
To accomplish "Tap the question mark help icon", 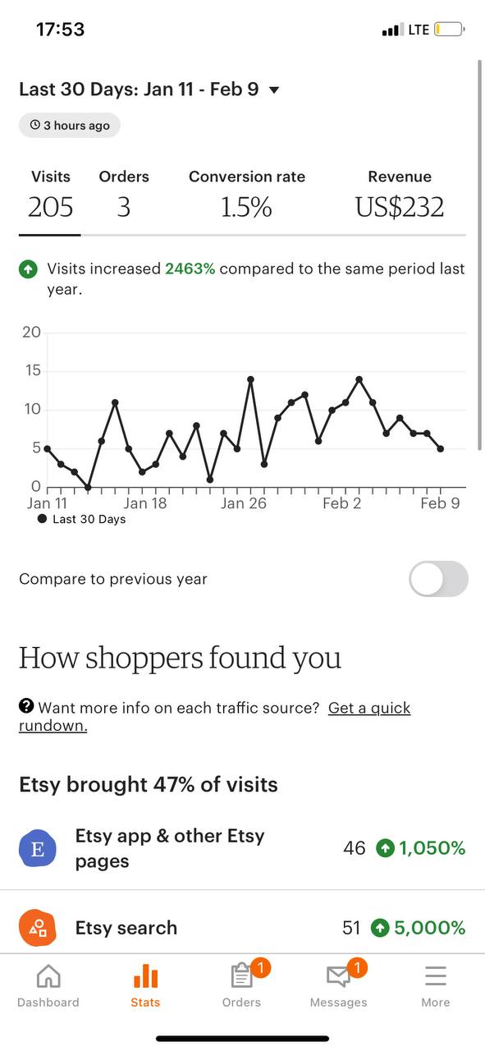I will point(26,706).
